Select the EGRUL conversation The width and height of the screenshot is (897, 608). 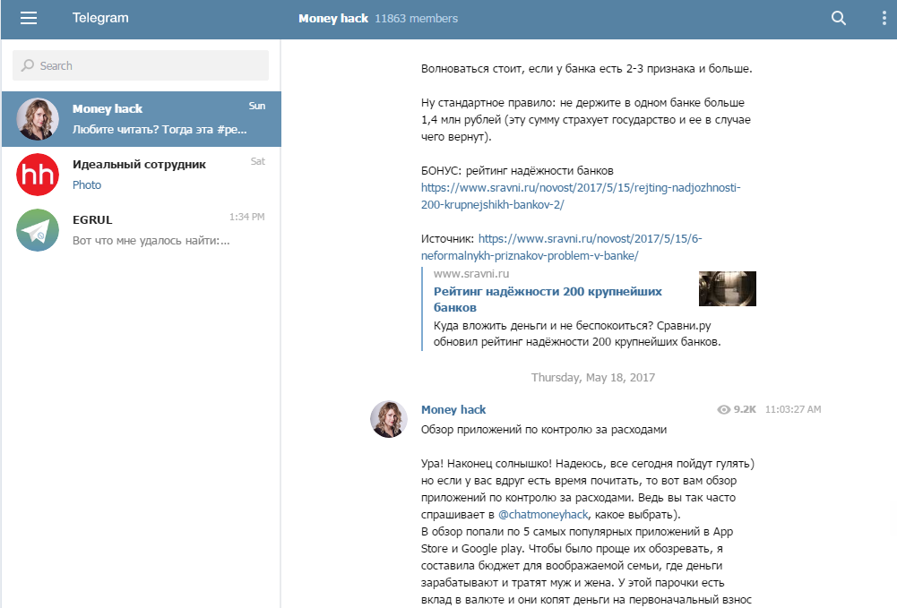pos(161,230)
